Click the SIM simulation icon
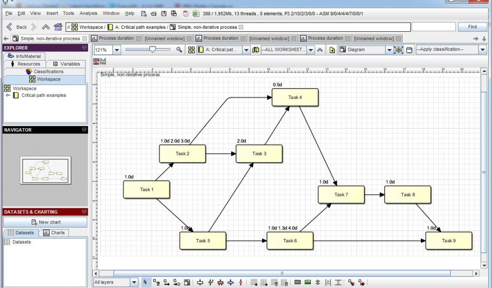This screenshot has height=288, width=492. (97, 61)
